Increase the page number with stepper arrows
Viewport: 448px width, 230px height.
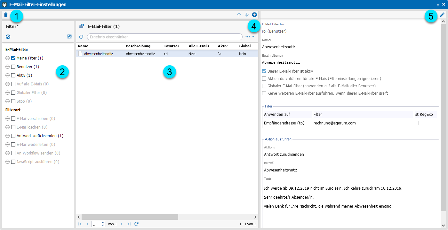pos(103,223)
